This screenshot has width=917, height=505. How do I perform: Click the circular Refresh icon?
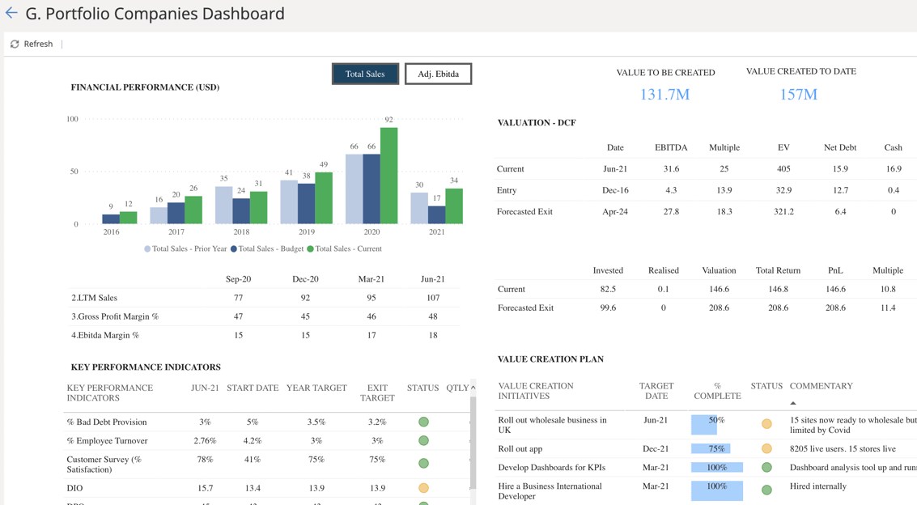coord(13,44)
